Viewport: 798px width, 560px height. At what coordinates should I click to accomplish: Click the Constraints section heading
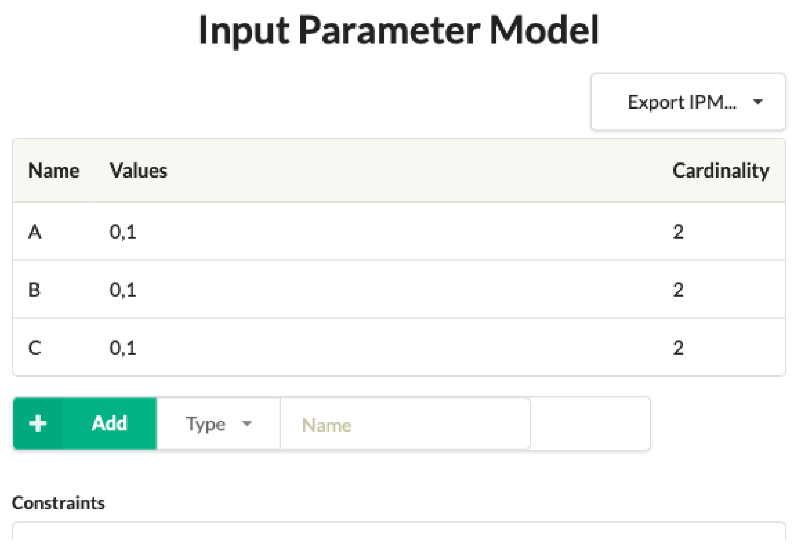coord(58,503)
